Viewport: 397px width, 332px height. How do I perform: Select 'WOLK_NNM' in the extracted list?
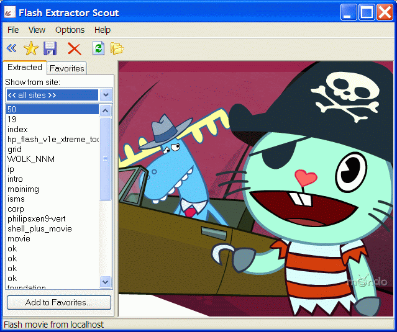click(31, 159)
